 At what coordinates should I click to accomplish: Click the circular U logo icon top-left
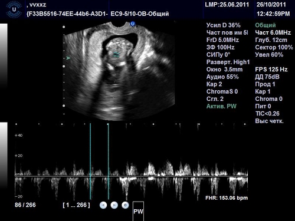(x=14, y=9)
